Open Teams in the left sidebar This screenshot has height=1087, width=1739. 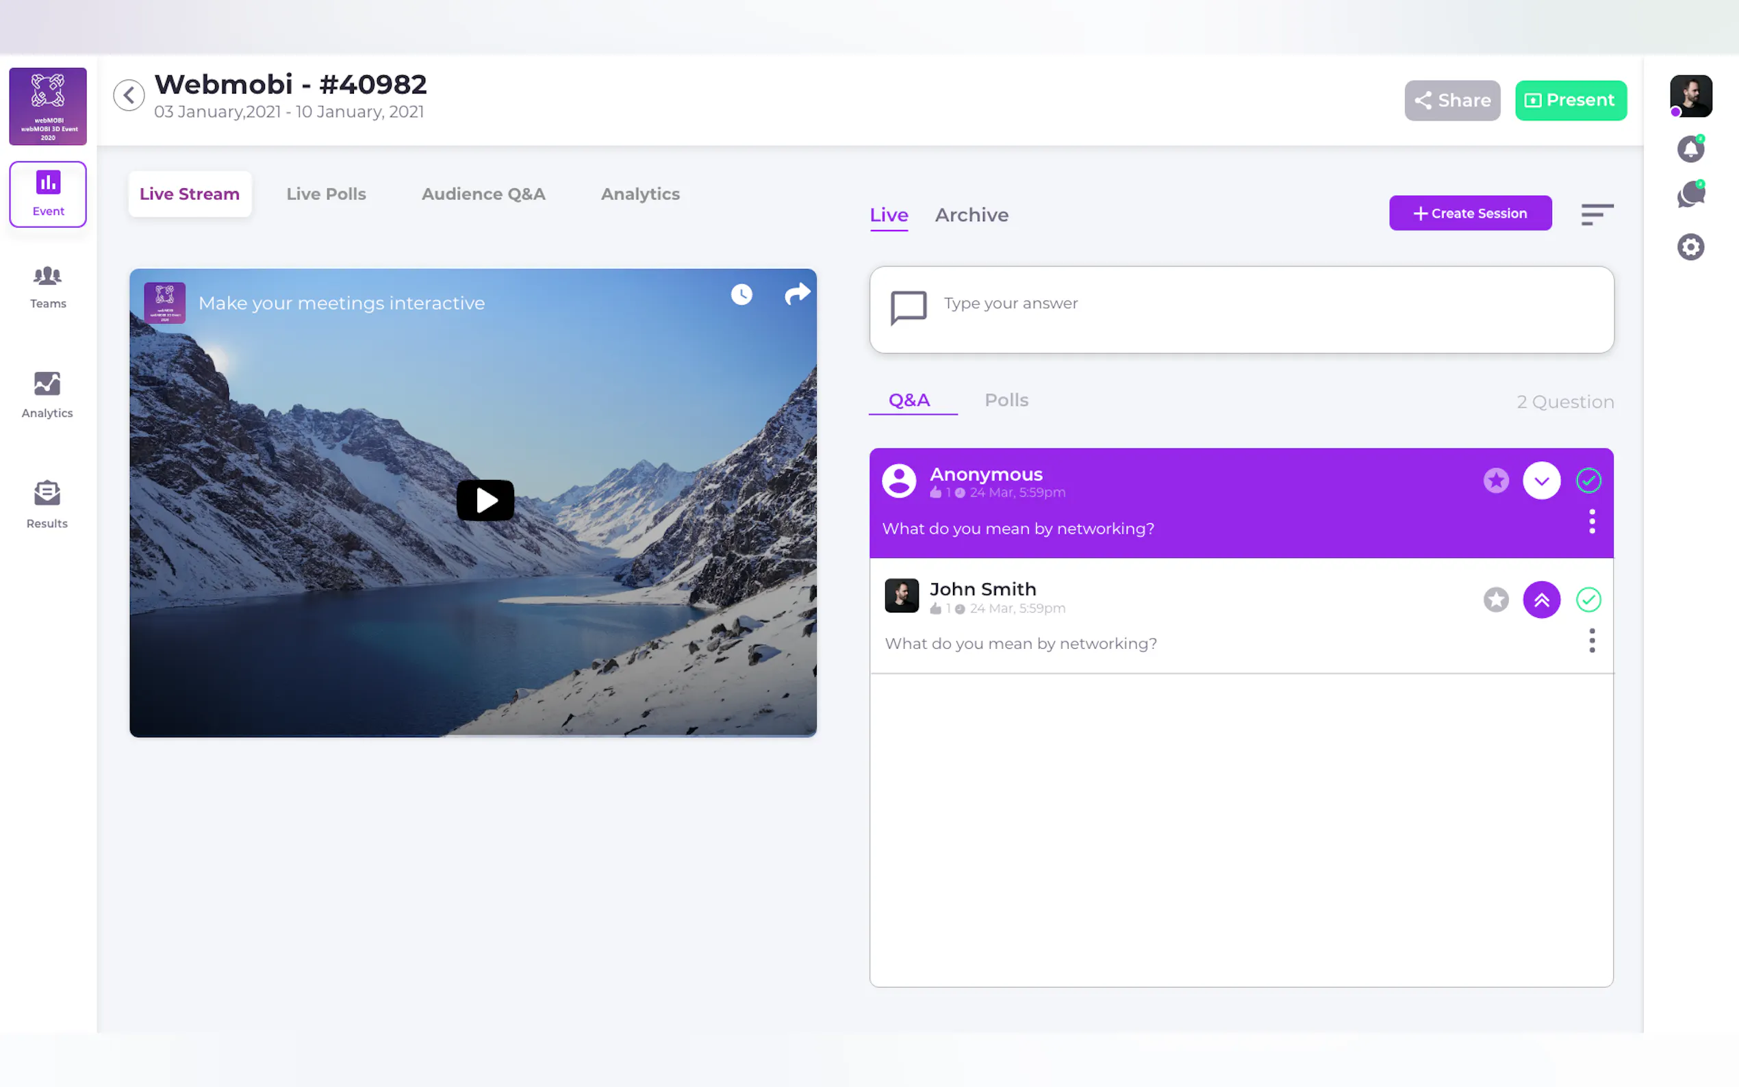point(47,286)
